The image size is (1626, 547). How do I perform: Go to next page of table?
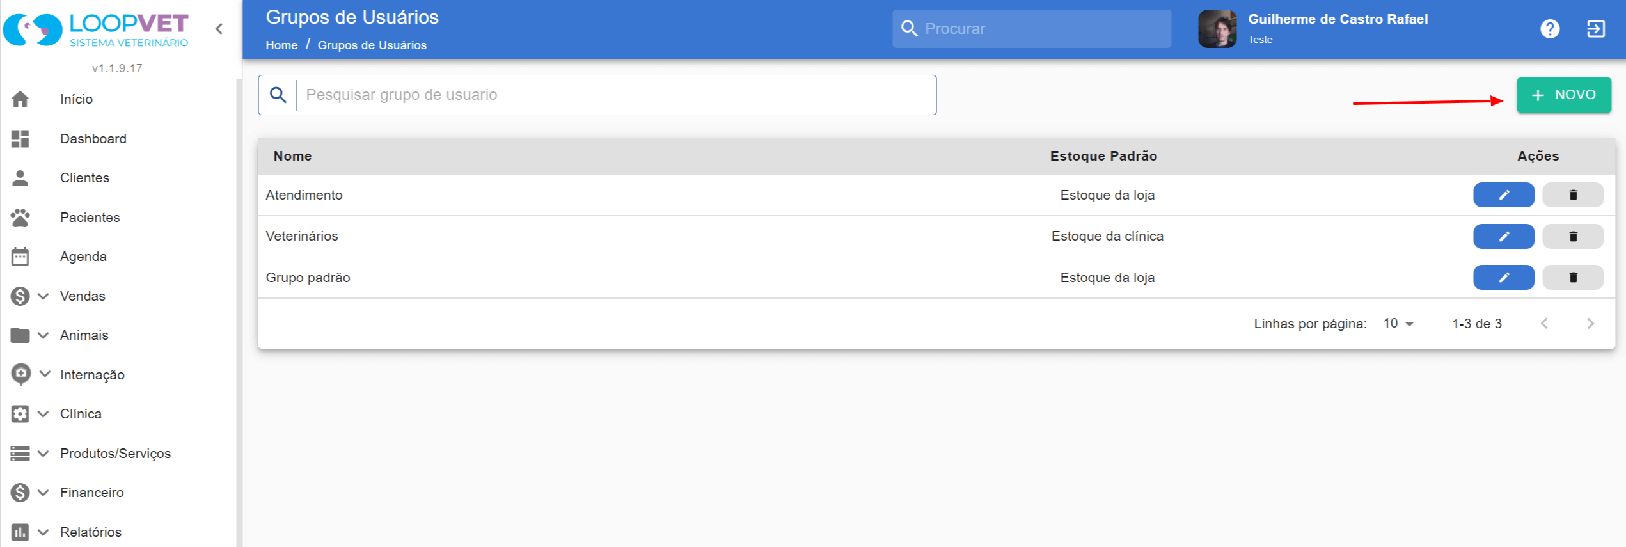1590,324
